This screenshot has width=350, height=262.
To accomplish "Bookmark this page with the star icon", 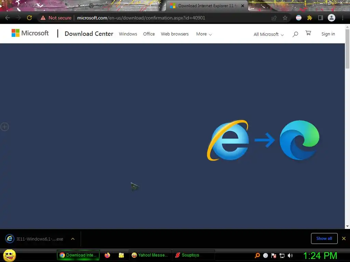I will (285, 18).
